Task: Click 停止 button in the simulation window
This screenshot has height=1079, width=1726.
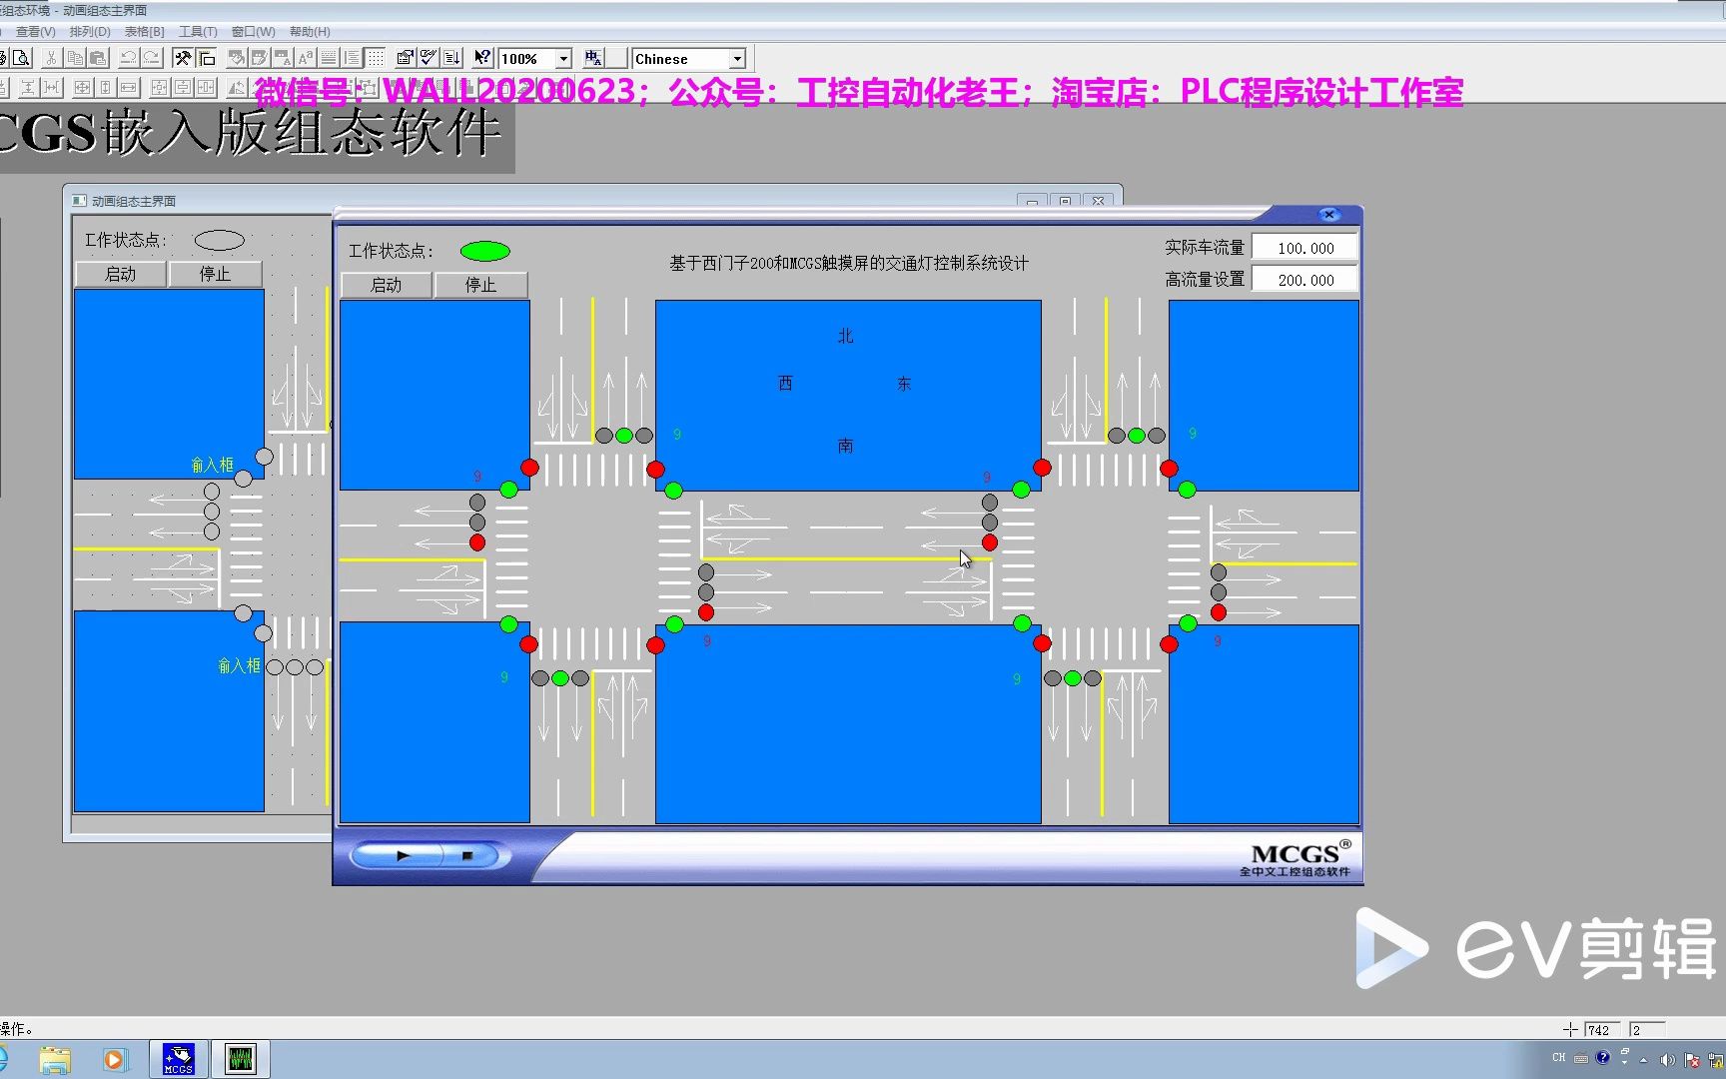Action: [x=481, y=285]
